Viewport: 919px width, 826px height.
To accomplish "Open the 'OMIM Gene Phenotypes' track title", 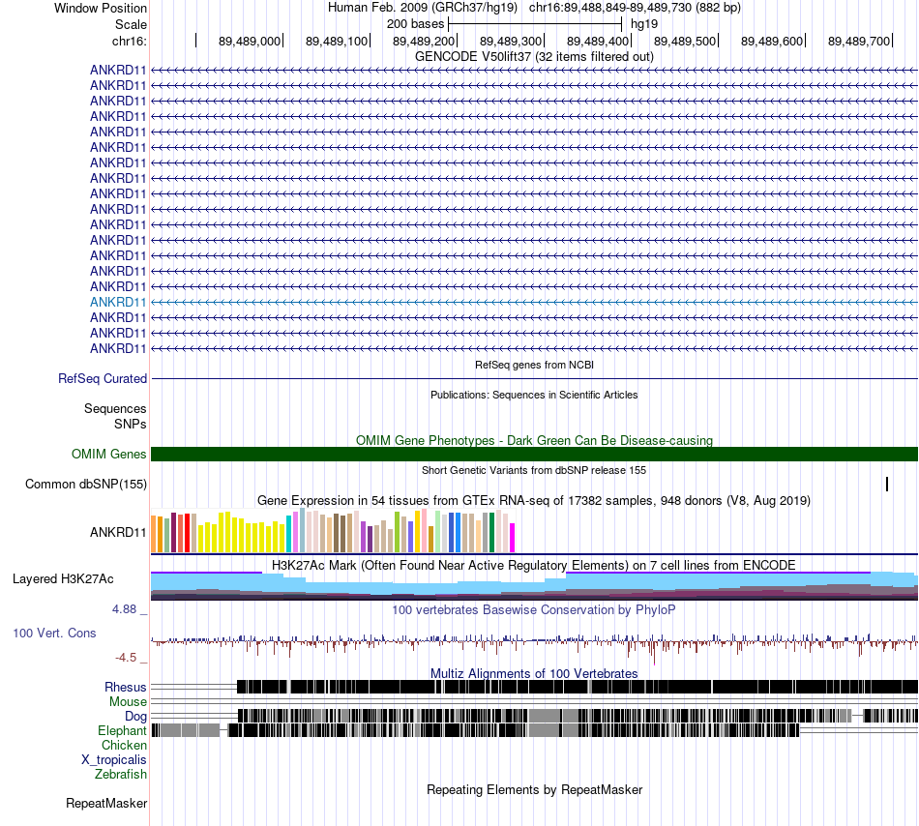I will click(x=534, y=440).
